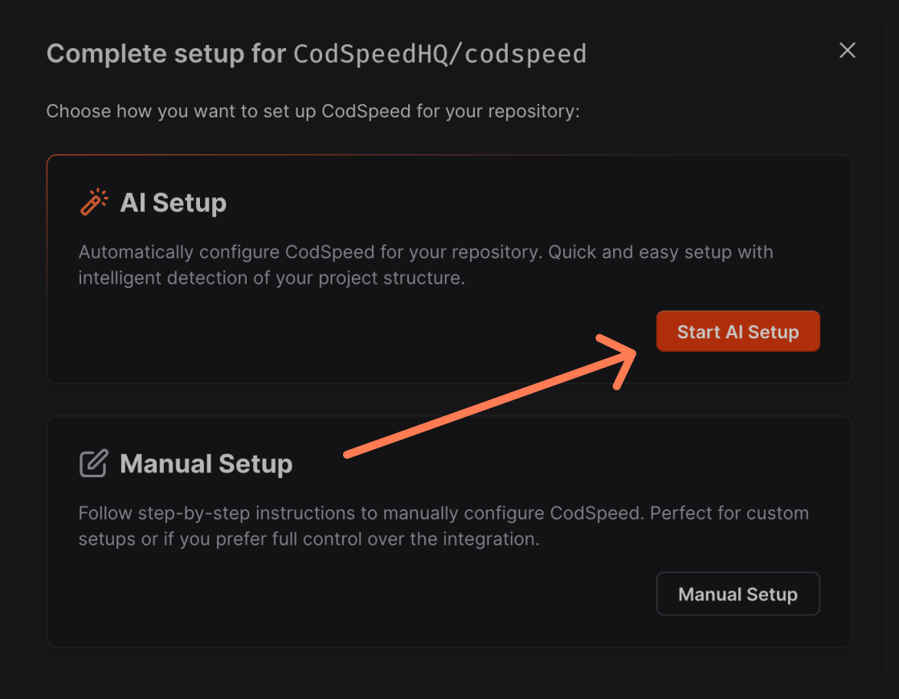Select the CodSpeedHQ/codspeed repository name
Image resolution: width=899 pixels, height=699 pixels.
[439, 54]
